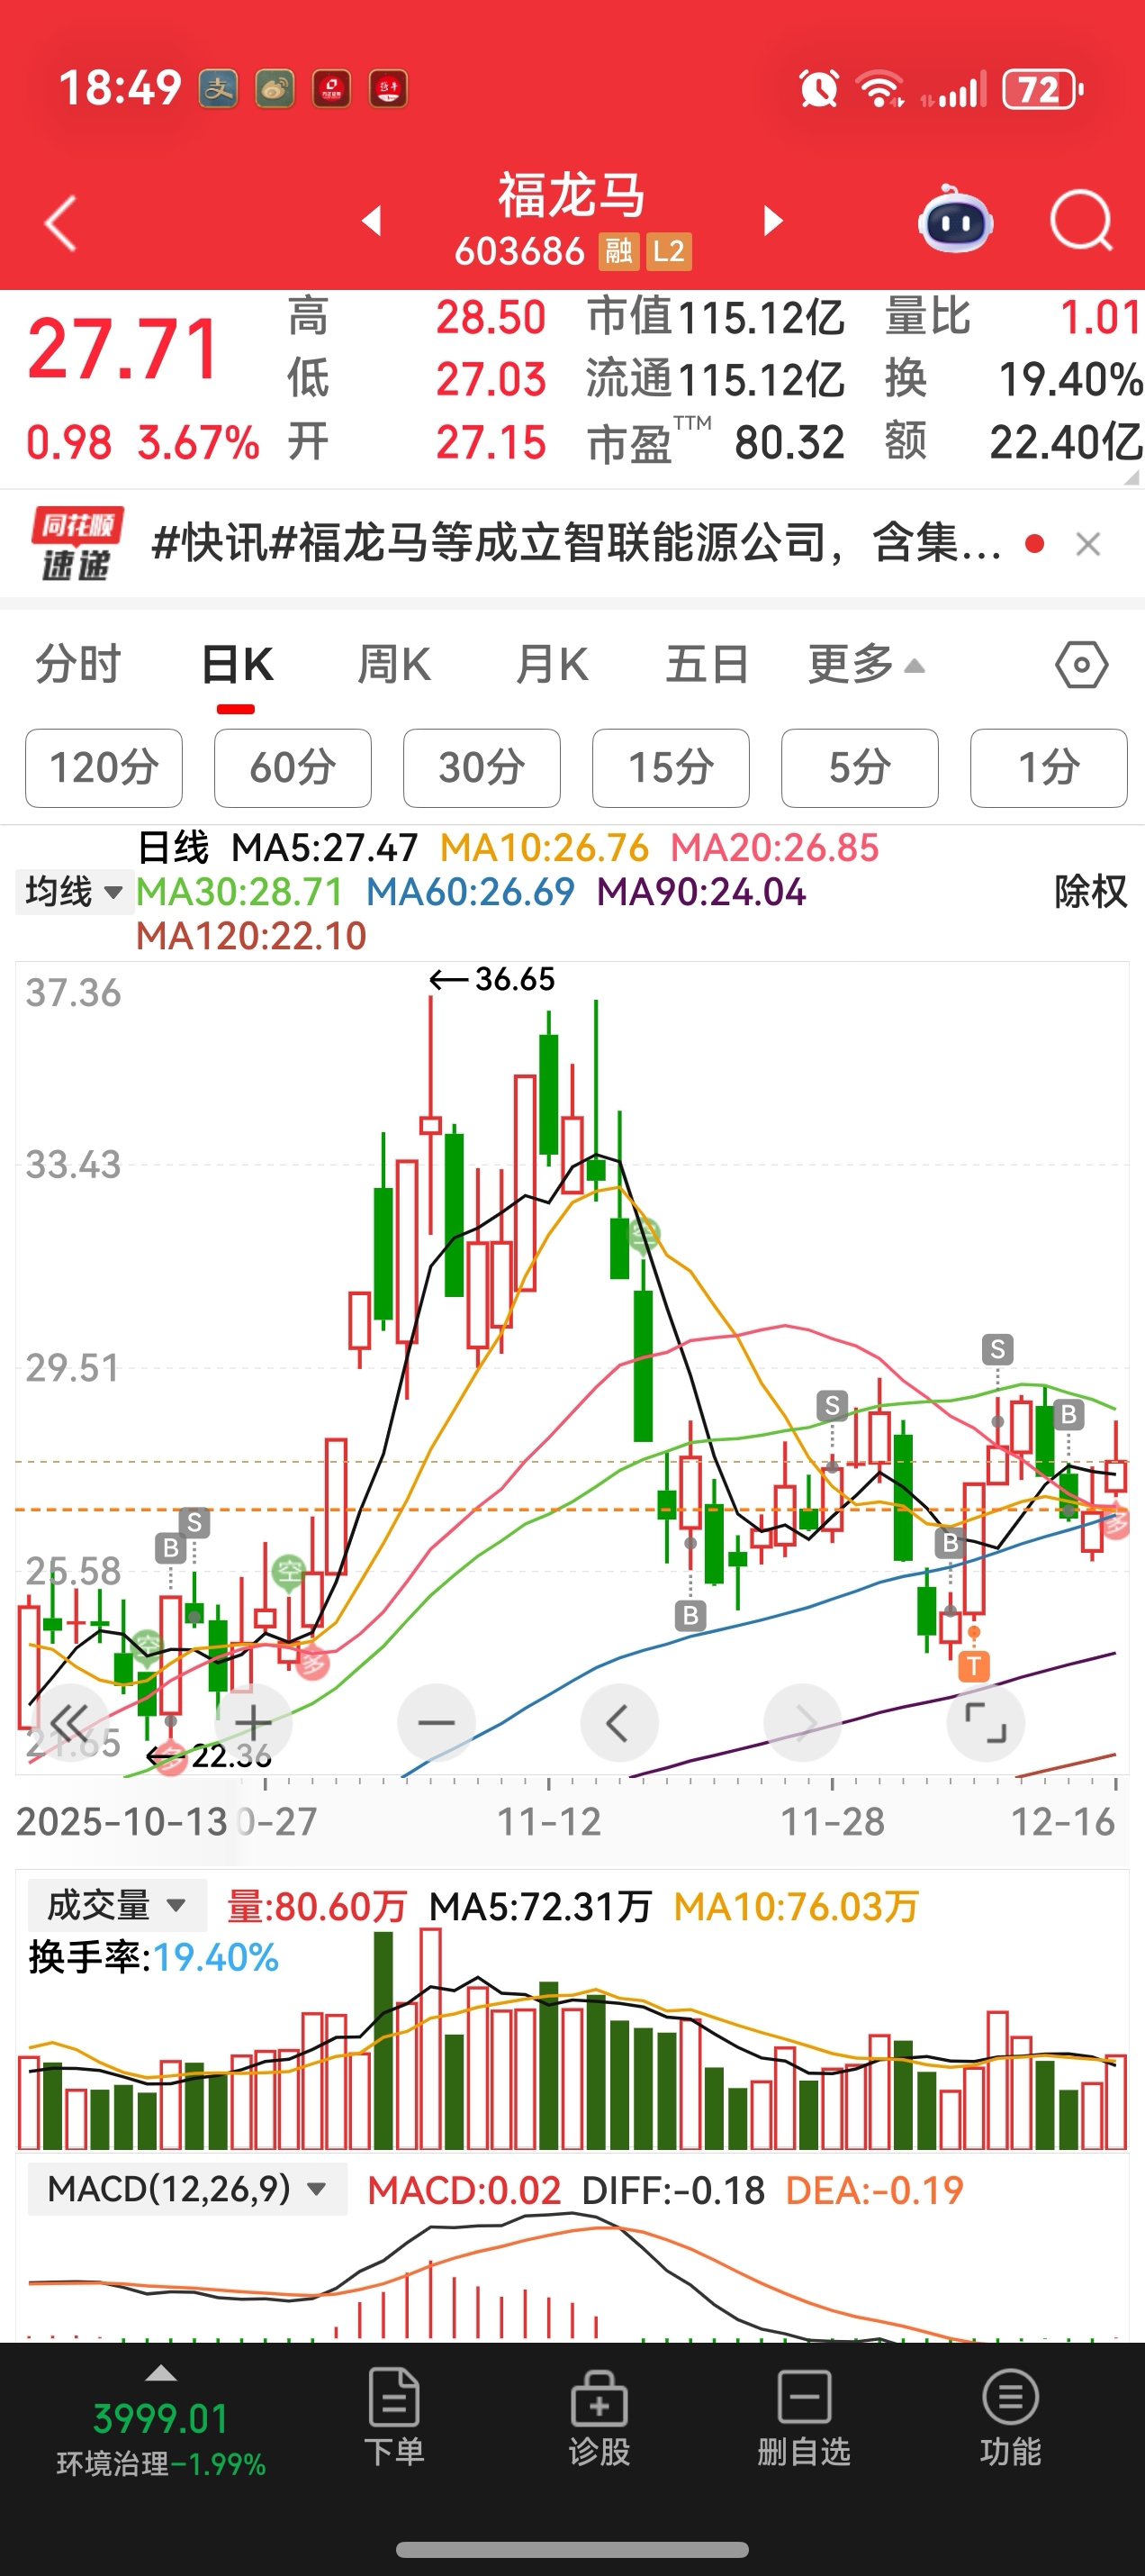Viewport: 1145px width, 2576px height.
Task: Toggle 除权 price adjustment
Action: pos(1090,891)
